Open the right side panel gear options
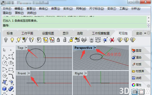 coord(148,86)
